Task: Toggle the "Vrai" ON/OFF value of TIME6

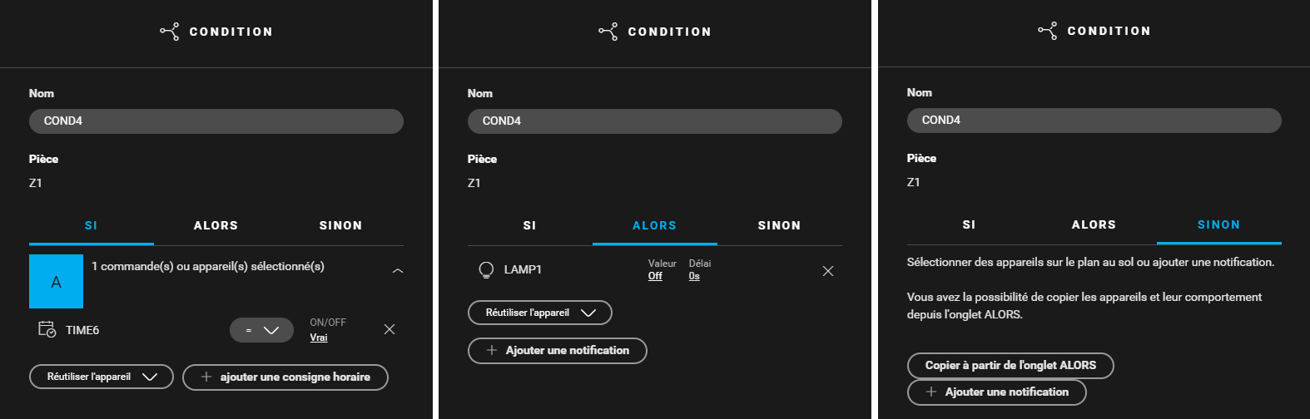Action: [319, 338]
